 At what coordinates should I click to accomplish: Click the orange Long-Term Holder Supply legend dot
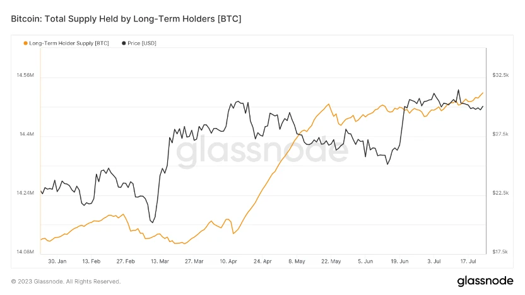pyautogui.click(x=25, y=43)
